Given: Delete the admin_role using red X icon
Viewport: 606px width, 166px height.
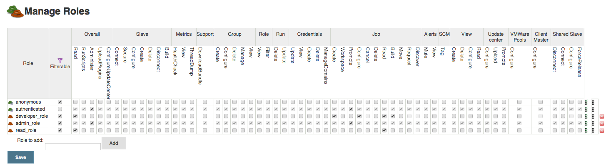Looking at the screenshot, I should click(602, 124).
